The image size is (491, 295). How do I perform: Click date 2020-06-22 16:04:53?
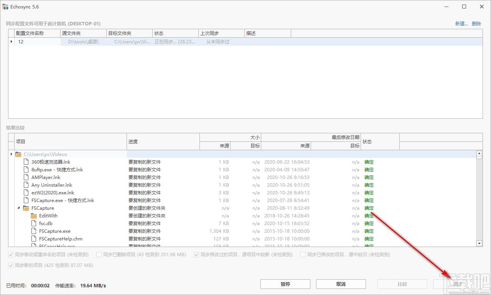click(x=287, y=162)
